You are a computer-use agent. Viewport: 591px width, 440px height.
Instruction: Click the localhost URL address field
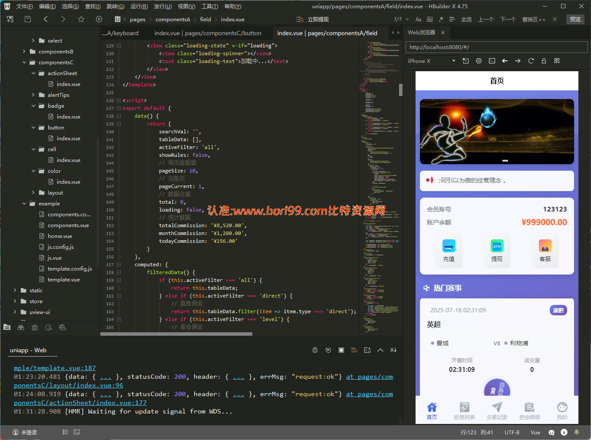pos(497,47)
